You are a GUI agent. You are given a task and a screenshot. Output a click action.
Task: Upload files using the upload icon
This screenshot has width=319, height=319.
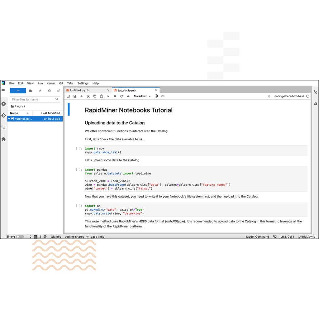(40, 91)
